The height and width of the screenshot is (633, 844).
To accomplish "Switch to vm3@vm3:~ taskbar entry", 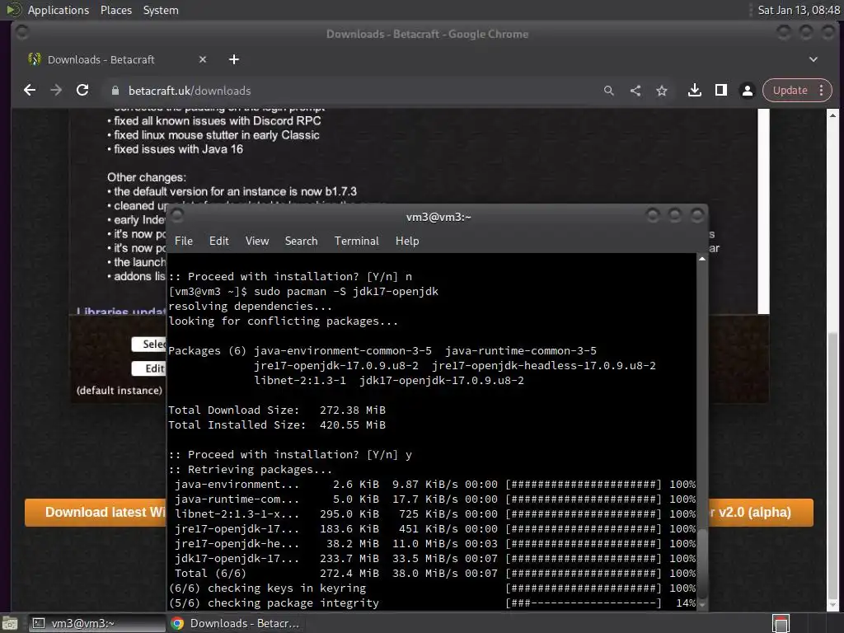I will point(96,623).
